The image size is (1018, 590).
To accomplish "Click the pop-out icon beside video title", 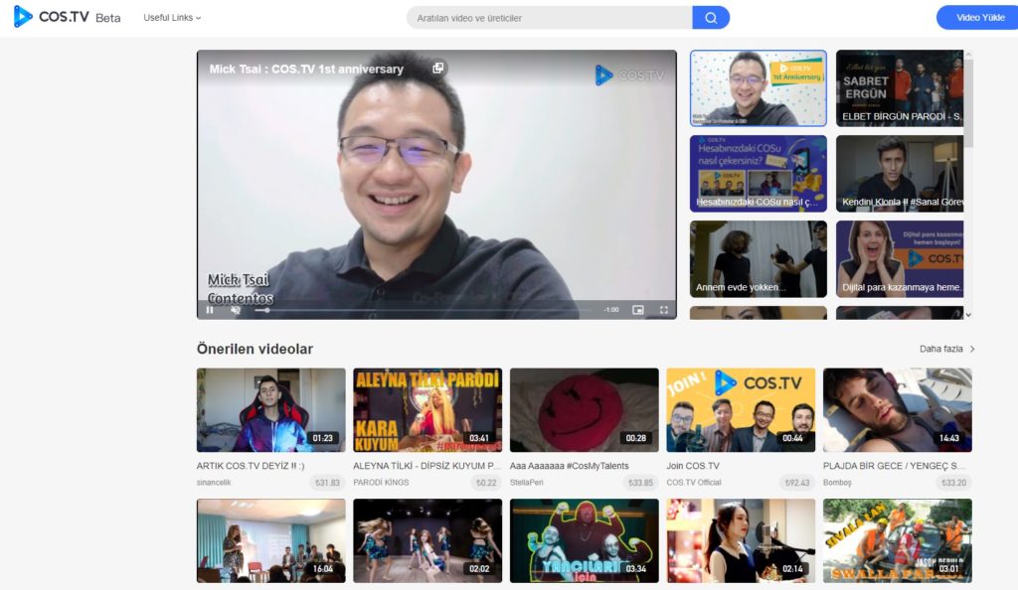I will pos(438,69).
